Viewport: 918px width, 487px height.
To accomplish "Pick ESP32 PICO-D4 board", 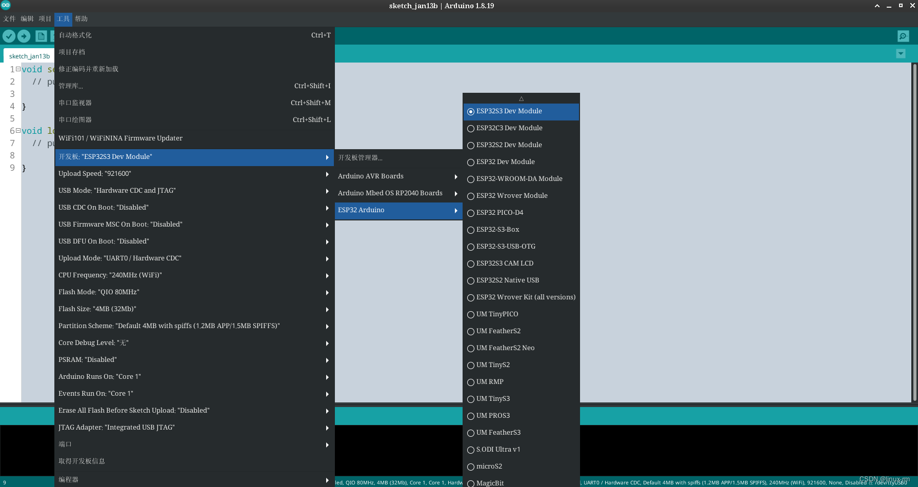I will [x=521, y=213].
